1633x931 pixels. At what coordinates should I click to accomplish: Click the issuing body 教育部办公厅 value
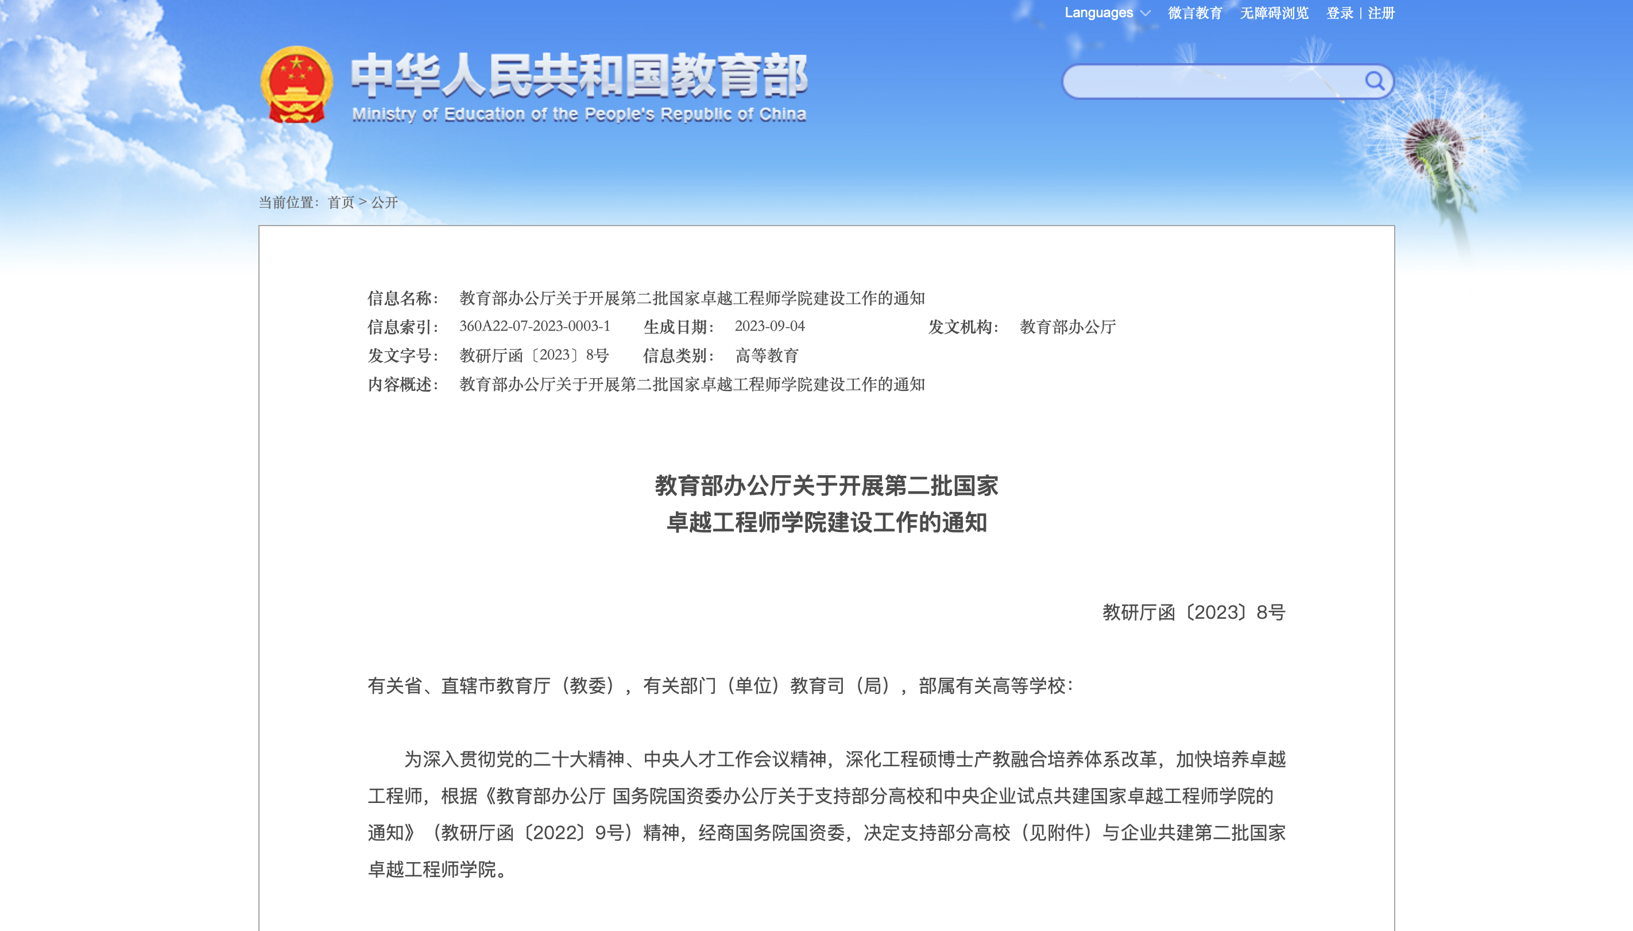pyautogui.click(x=1067, y=327)
